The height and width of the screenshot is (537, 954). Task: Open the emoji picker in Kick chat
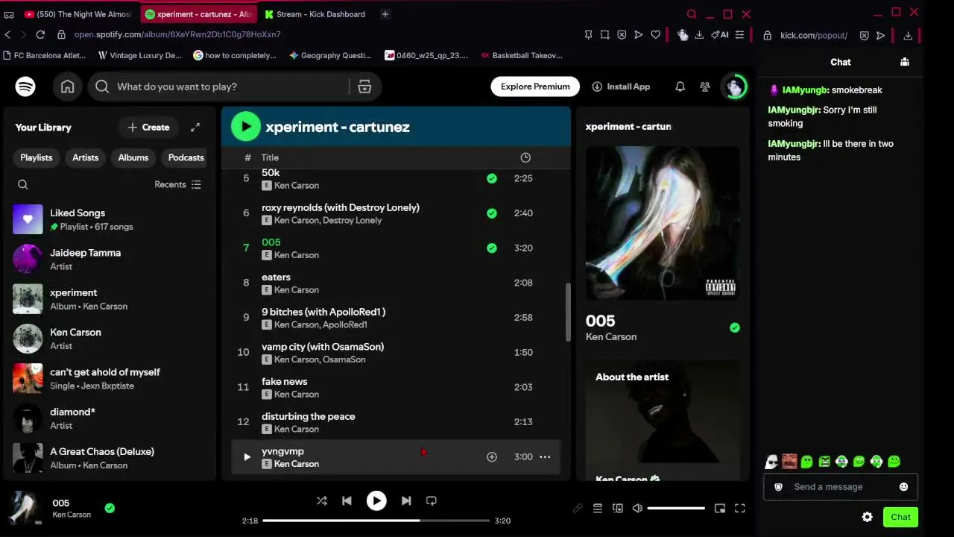point(903,487)
